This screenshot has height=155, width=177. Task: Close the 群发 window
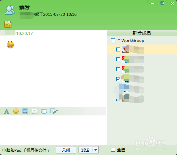click(172, 4)
